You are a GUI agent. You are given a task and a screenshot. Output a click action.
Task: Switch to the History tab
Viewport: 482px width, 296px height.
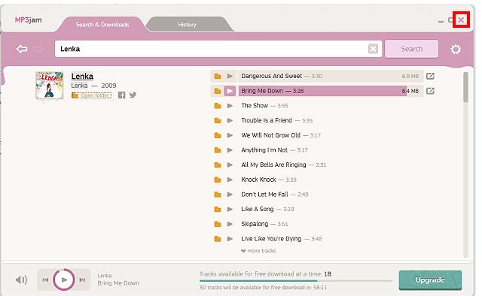pos(188,25)
